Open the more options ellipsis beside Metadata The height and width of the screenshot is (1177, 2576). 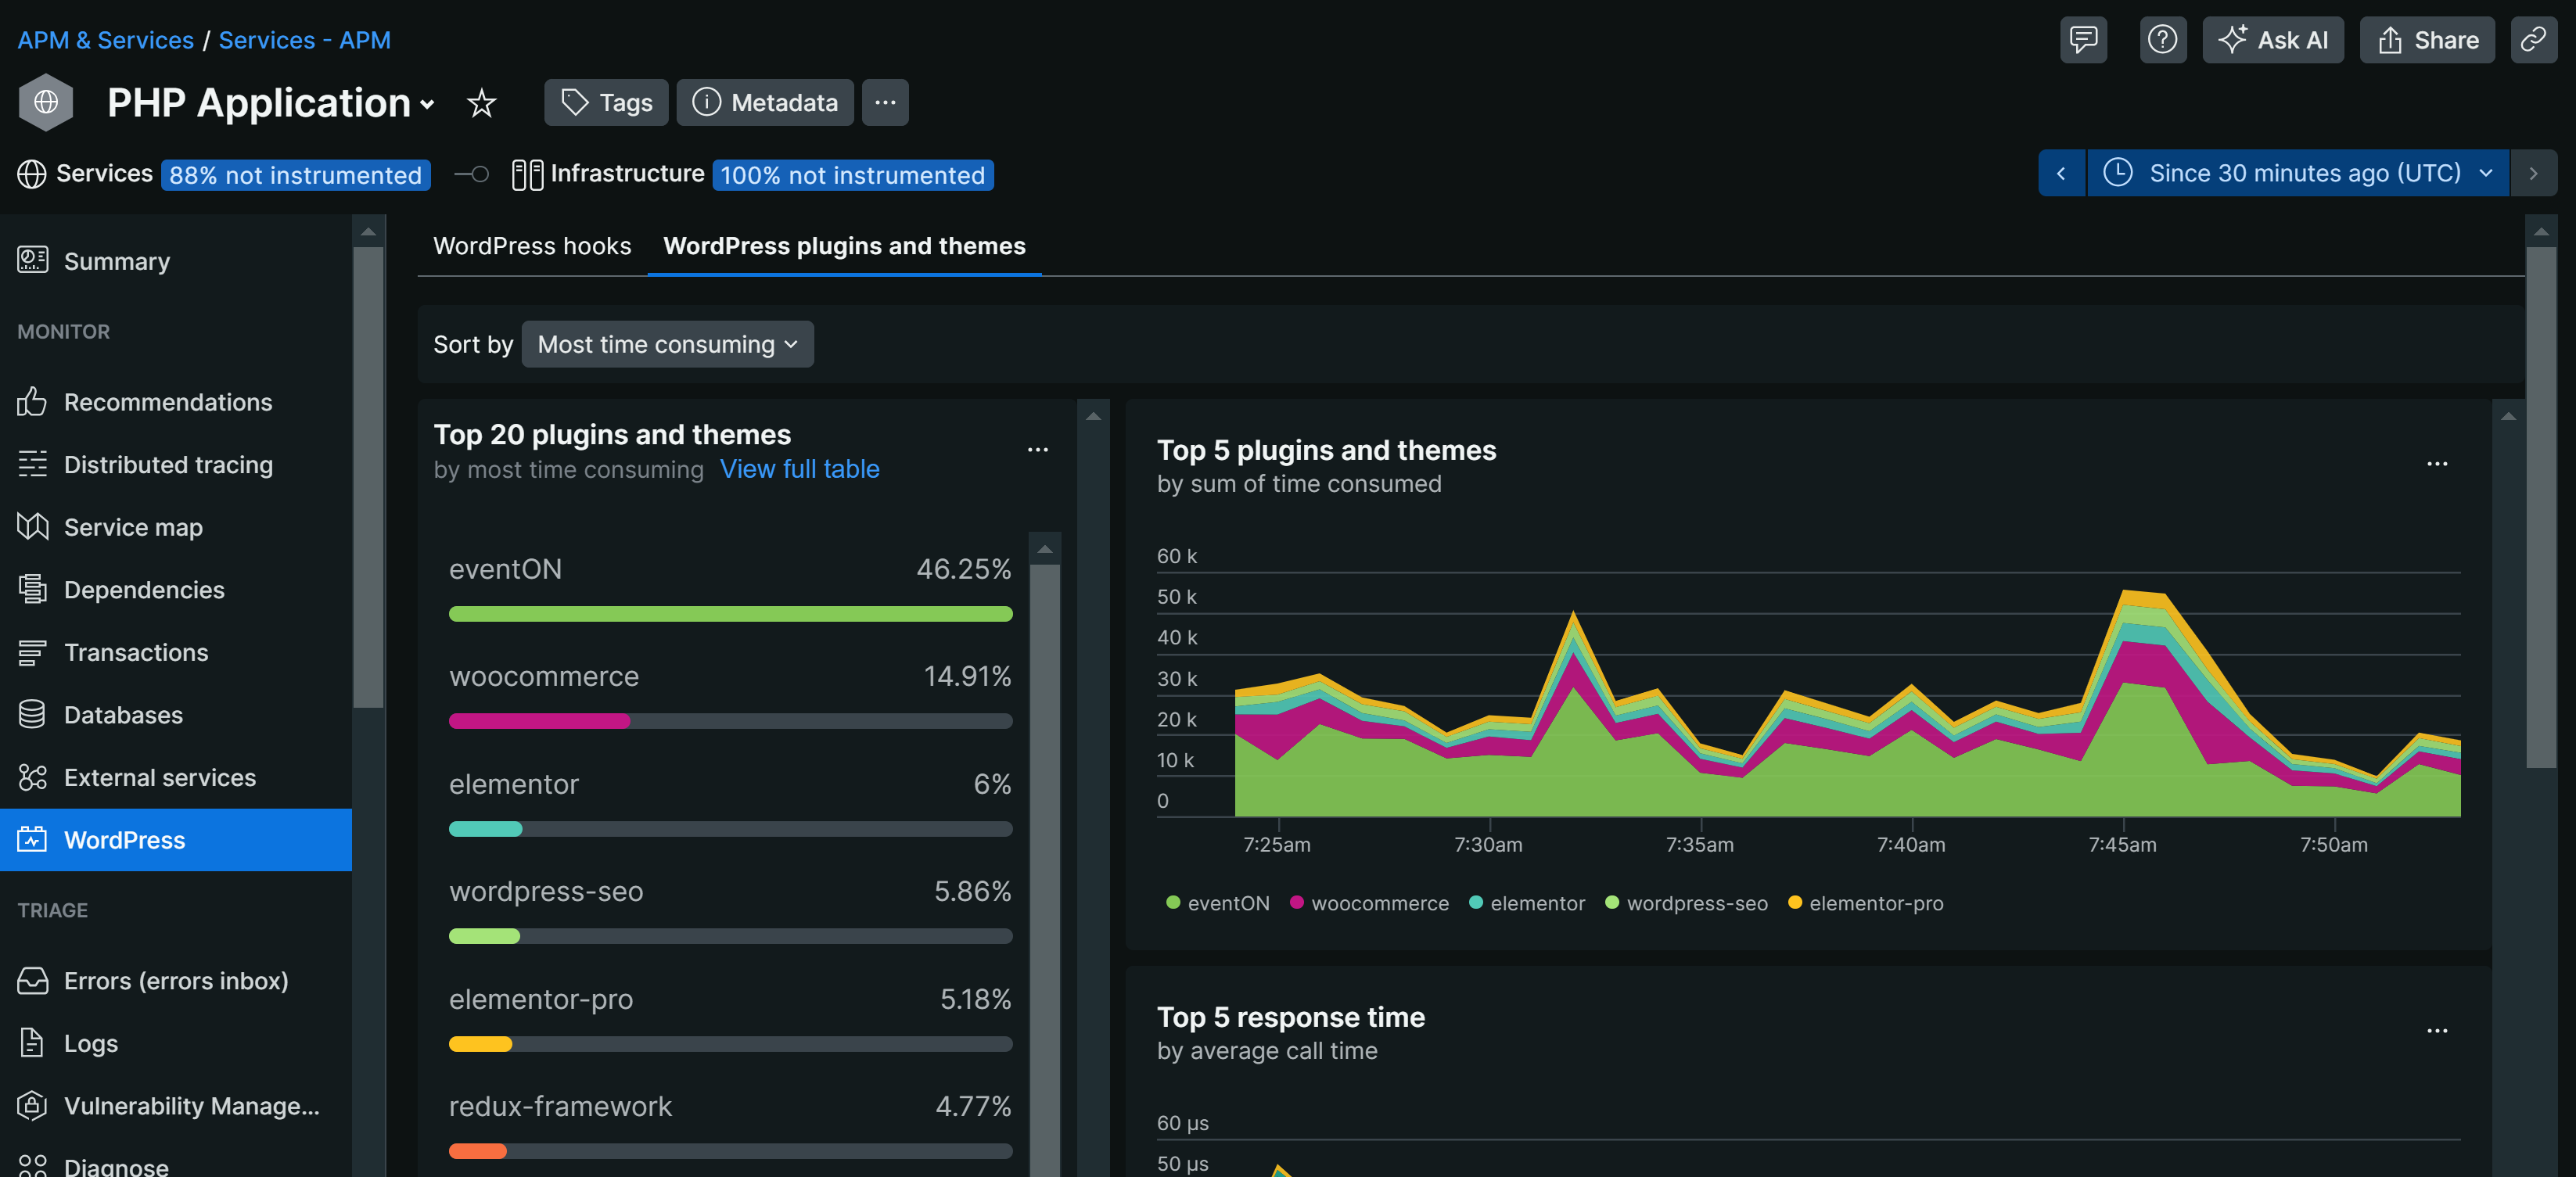click(x=885, y=102)
